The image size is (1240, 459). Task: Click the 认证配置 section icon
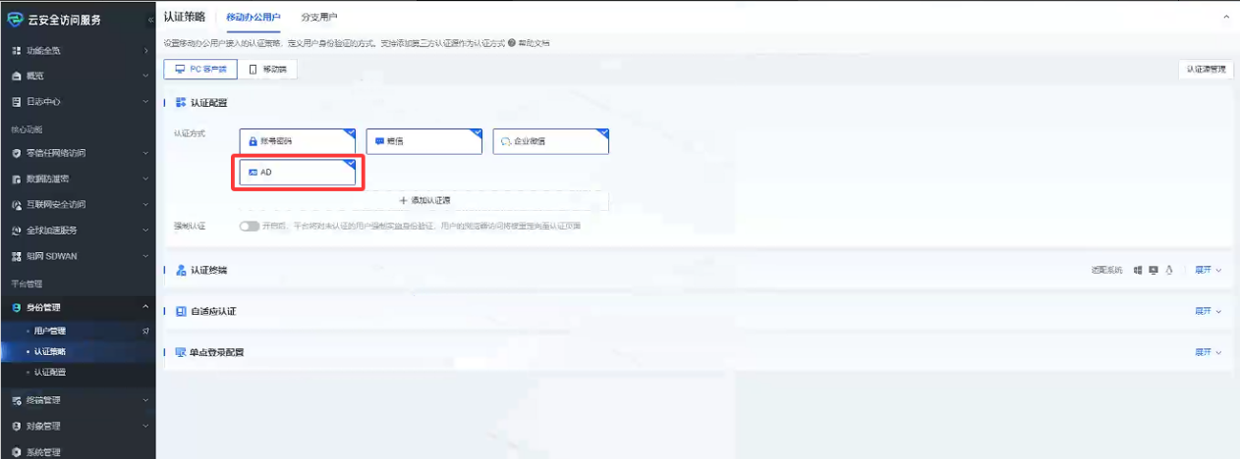click(181, 102)
